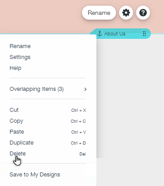
Task: Click the Del shortcut label on Delete row
Action: click(82, 154)
